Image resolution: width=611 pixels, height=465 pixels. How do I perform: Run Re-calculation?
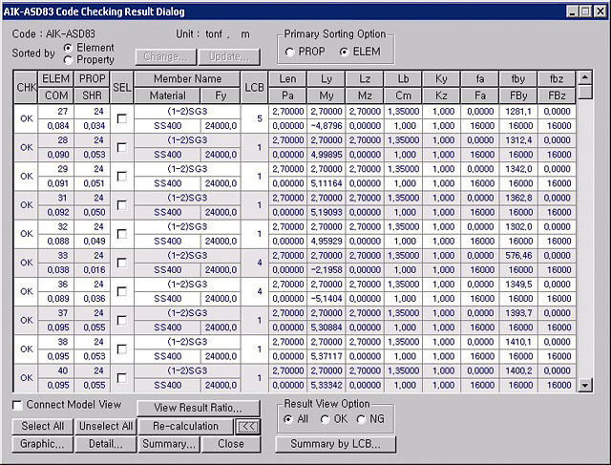tap(185, 427)
